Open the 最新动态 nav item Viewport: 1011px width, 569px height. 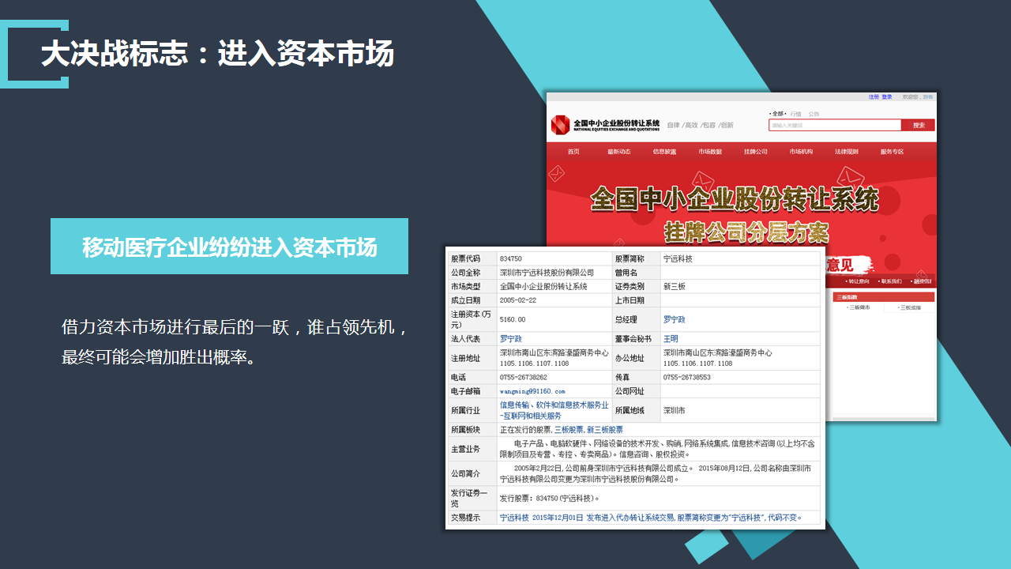[619, 152]
